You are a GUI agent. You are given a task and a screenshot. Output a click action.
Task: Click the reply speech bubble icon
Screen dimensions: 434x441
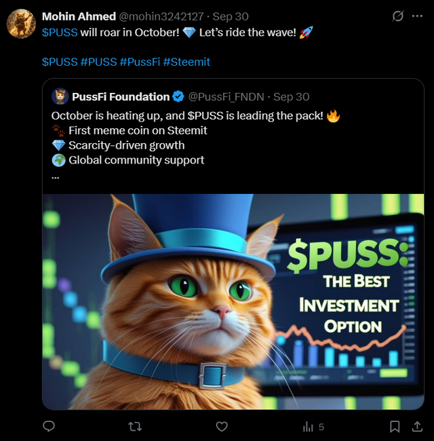coord(49,426)
